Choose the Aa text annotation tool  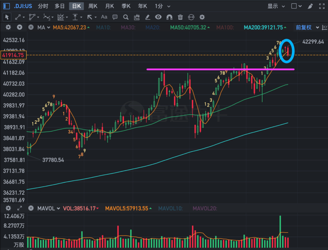pyautogui.click(x=104, y=17)
